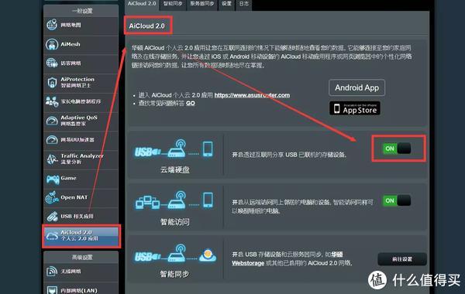The image size is (465, 294).
Task: Open the 日志 log tab
Action: point(243,4)
